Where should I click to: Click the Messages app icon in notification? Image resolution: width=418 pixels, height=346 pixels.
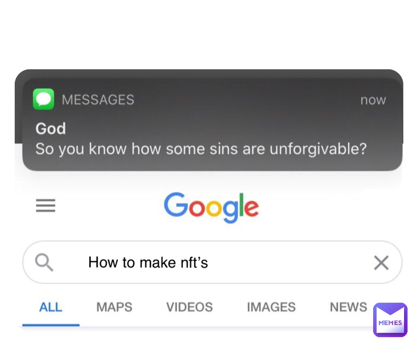(43, 99)
